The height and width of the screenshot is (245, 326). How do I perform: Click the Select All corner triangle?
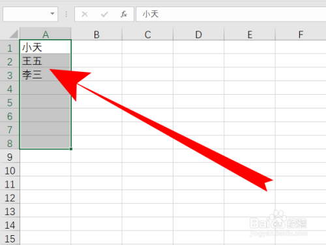14,34
